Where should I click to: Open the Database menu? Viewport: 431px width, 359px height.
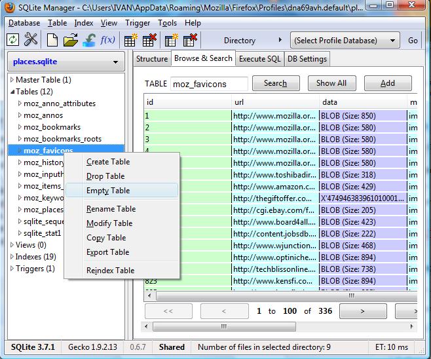point(24,23)
